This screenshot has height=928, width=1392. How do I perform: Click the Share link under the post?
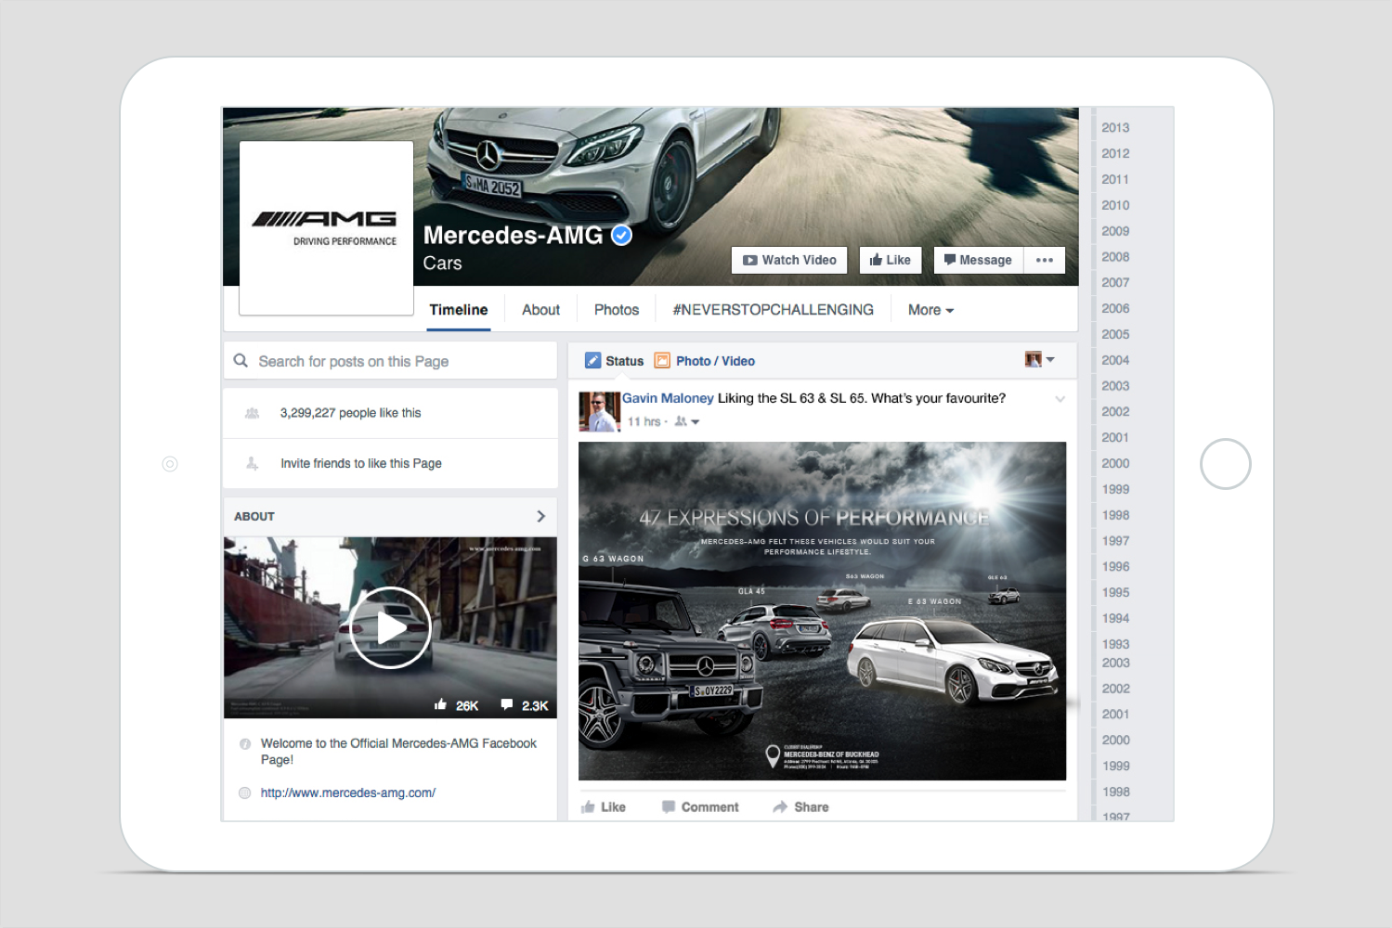[800, 806]
